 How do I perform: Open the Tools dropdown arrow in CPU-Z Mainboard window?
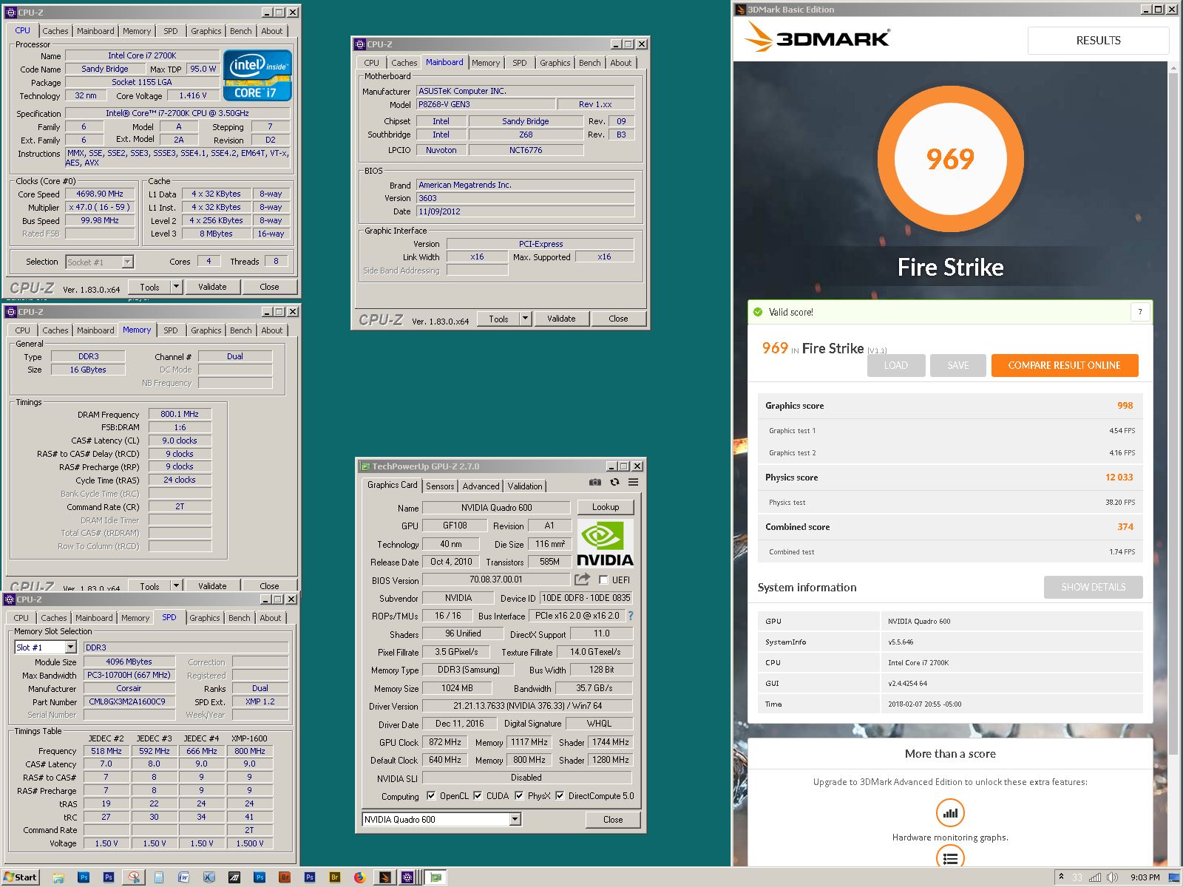click(525, 319)
